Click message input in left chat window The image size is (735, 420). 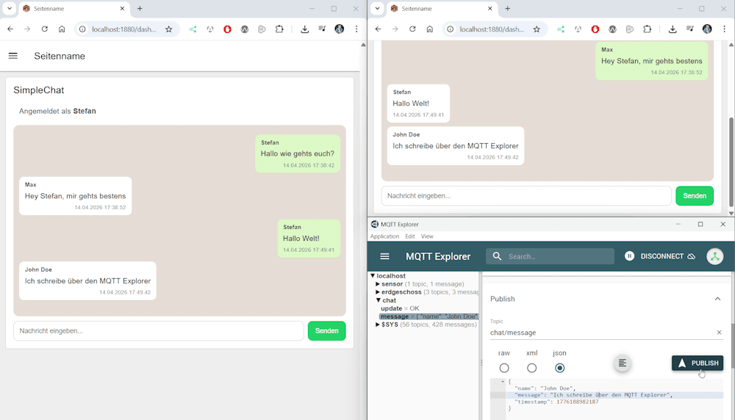159,330
